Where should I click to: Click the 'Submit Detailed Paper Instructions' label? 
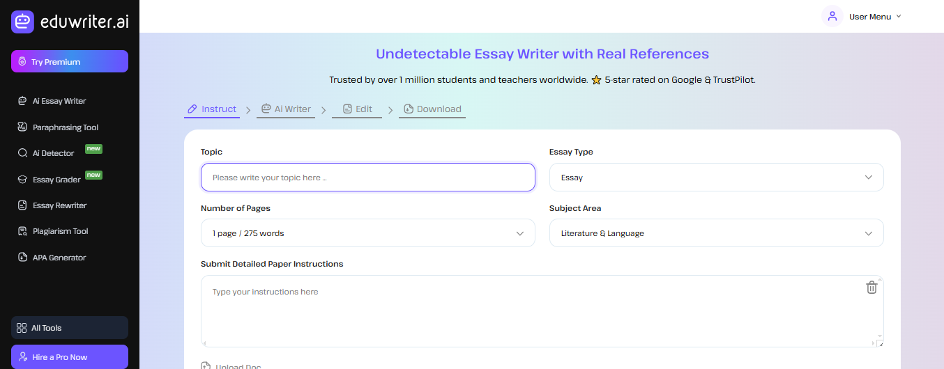click(x=272, y=264)
